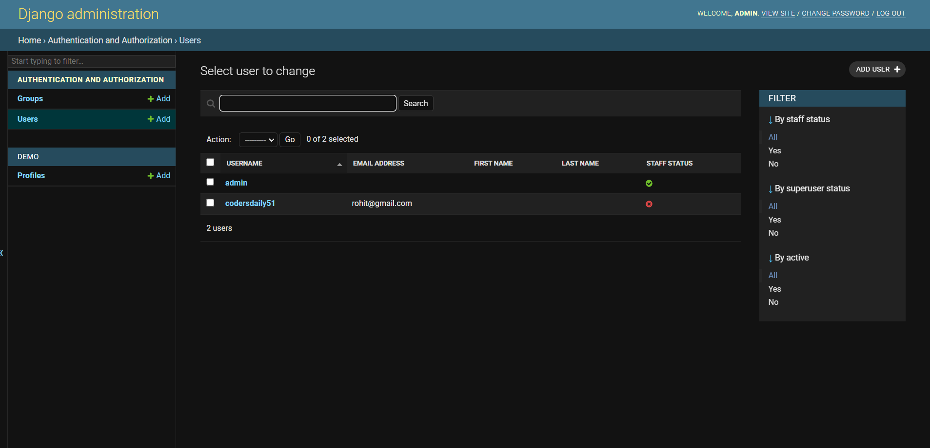This screenshot has height=448, width=930.
Task: Click the green staff status checkmark for admin
Action: pyautogui.click(x=649, y=184)
